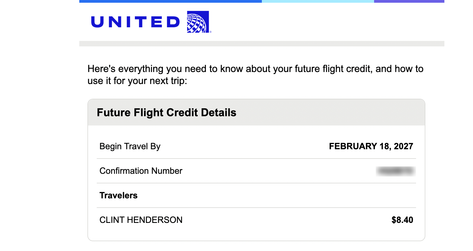Select the Begin Travel By label
This screenshot has height=251, width=473.
(130, 146)
